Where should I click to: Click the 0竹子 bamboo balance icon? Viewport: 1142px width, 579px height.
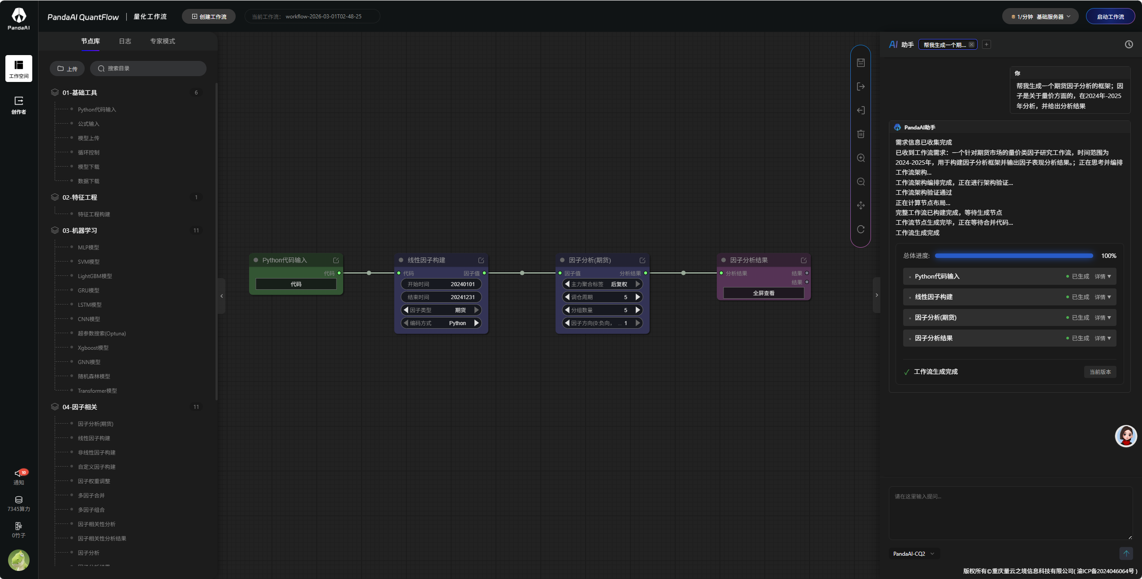(19, 530)
